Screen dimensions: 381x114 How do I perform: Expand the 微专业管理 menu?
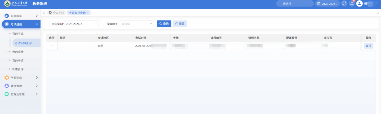click(37, 94)
